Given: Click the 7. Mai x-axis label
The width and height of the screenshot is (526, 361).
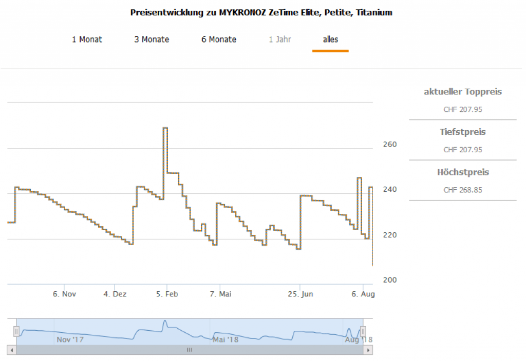Looking at the screenshot, I should pyautogui.click(x=220, y=294).
